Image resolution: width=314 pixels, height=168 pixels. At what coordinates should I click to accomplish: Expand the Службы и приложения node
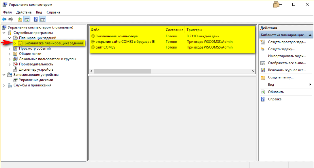point(4,85)
